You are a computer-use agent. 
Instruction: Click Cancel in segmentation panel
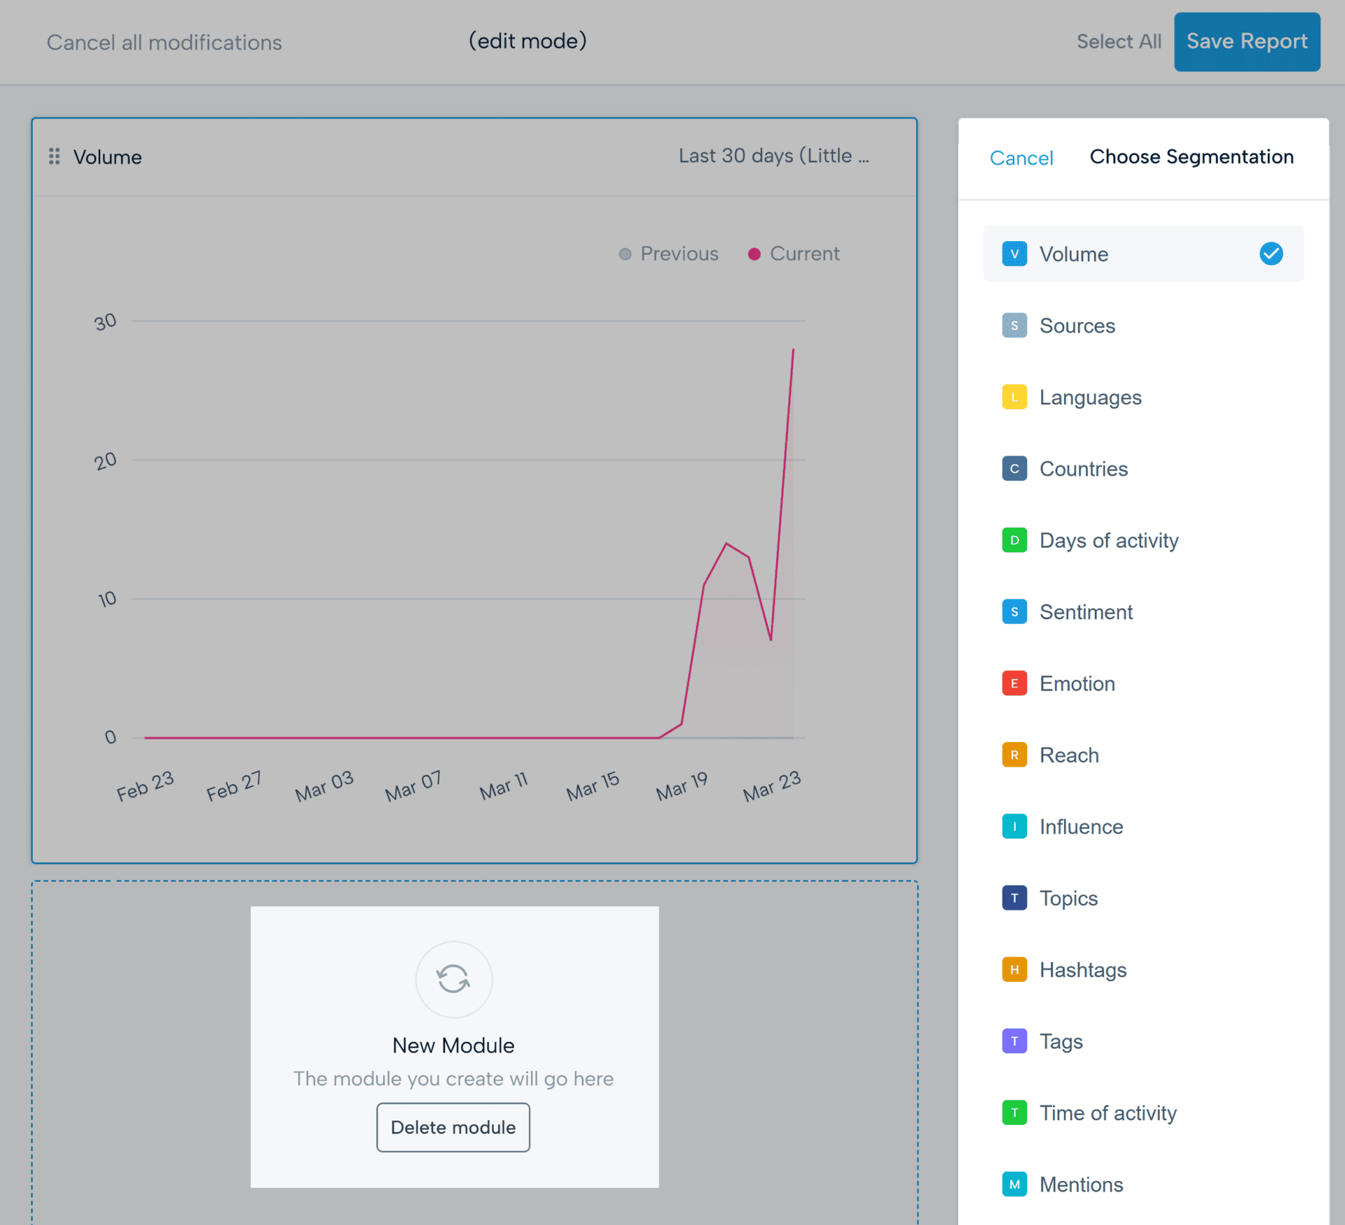1021,158
